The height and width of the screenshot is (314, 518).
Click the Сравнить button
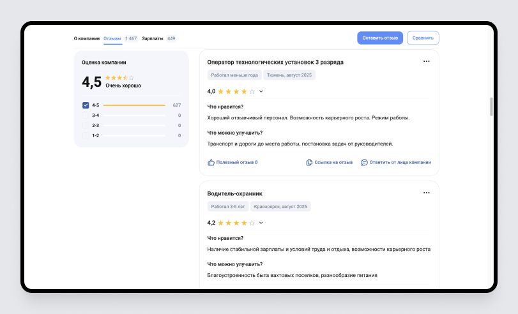point(423,38)
